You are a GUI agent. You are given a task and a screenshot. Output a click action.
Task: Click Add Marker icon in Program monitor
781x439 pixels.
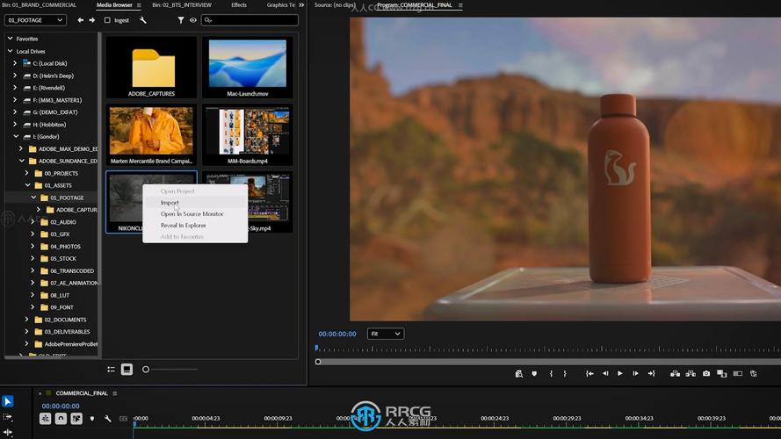(534, 373)
